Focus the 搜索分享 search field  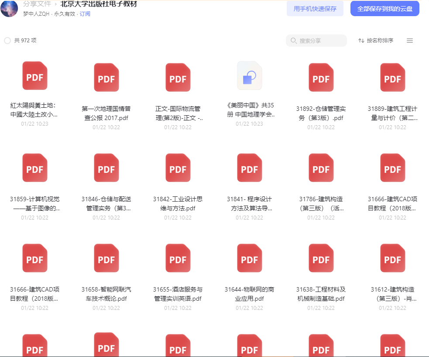point(316,41)
